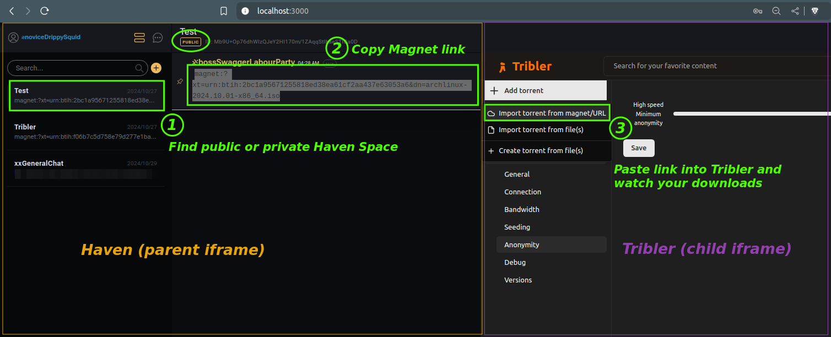Click the Brave shields lion icon

814,11
